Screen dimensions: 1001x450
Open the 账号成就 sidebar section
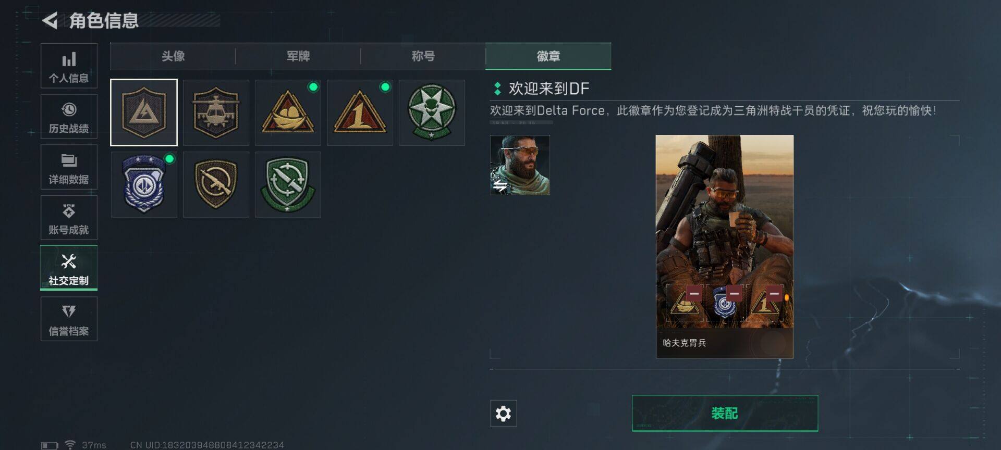pos(69,218)
